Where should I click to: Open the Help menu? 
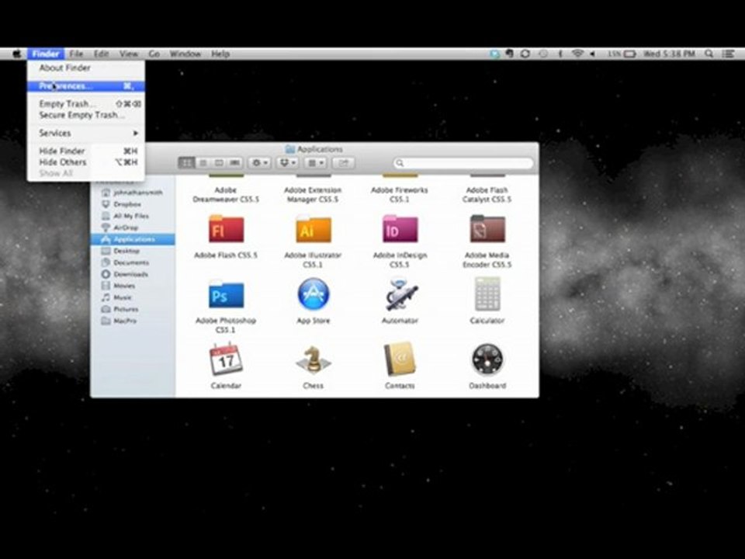tap(220, 54)
